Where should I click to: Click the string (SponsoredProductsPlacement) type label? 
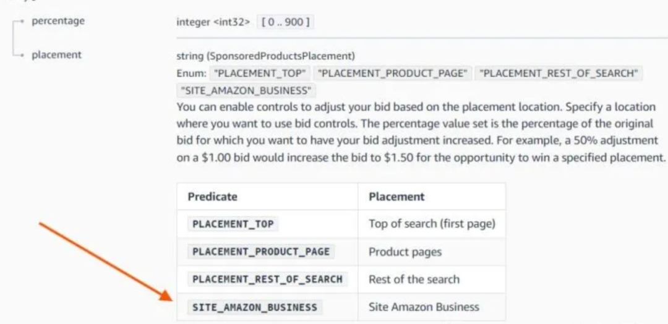[265, 56]
